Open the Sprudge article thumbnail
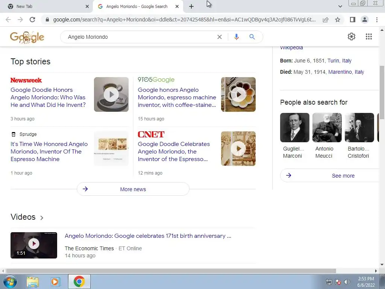Screen dimensions: 385x289 tap(111, 148)
